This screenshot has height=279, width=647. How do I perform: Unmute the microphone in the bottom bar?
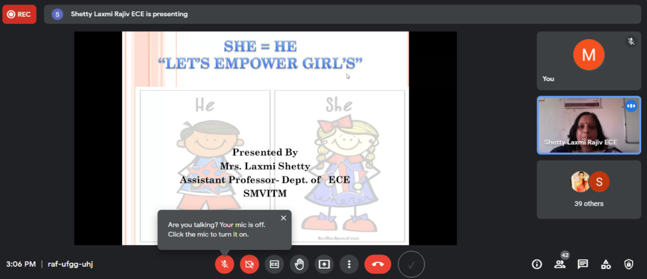(x=224, y=264)
